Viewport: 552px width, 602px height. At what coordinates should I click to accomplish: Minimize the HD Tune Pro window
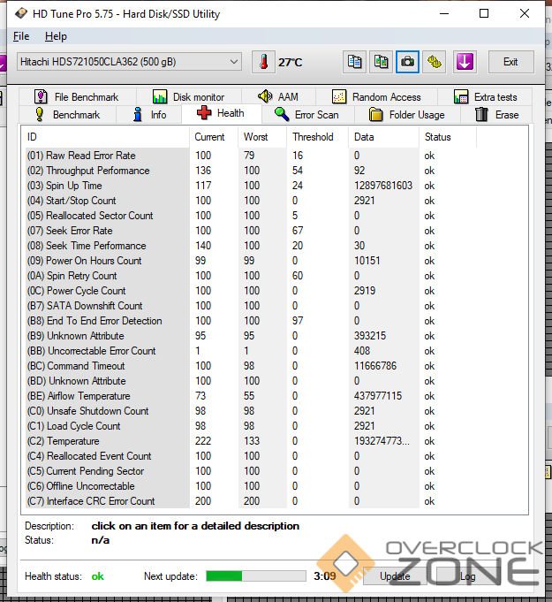(x=444, y=14)
